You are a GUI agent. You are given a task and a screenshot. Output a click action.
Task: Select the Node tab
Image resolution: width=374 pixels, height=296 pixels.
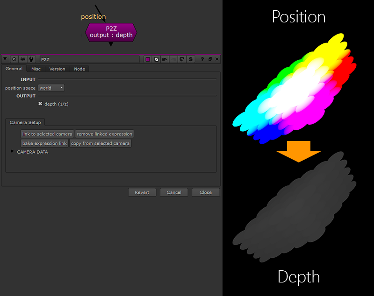(x=79, y=69)
